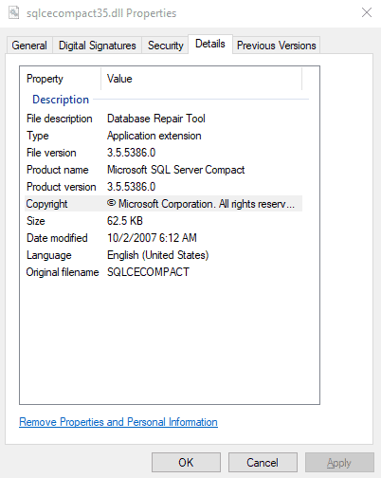Select the Product name property label

pyautogui.click(x=58, y=170)
